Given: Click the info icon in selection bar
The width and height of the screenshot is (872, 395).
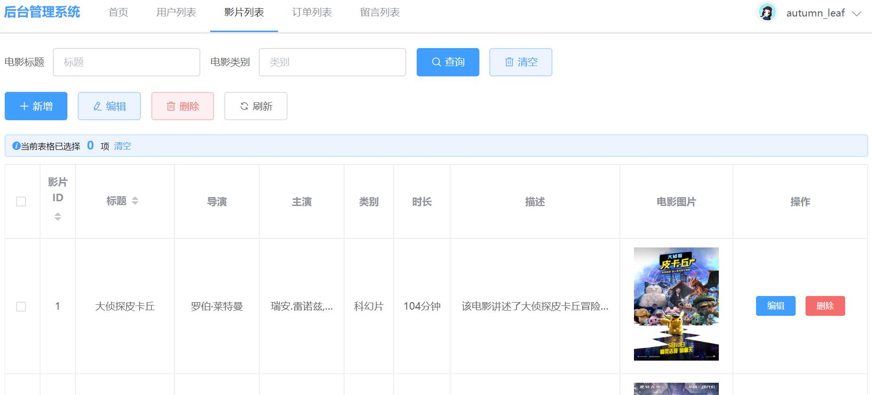Looking at the screenshot, I should coord(16,146).
